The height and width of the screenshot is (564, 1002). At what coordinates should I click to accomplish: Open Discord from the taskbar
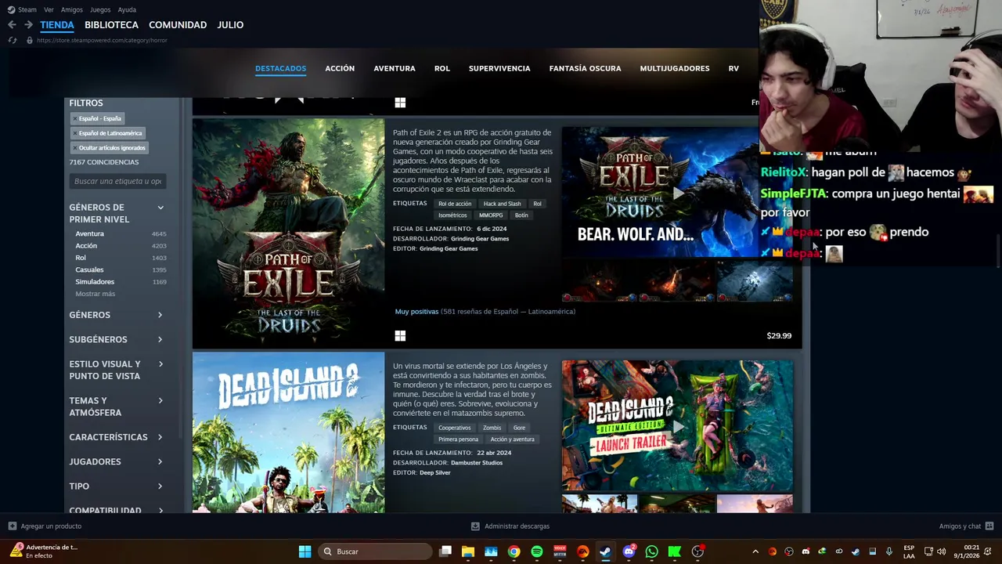(629, 551)
